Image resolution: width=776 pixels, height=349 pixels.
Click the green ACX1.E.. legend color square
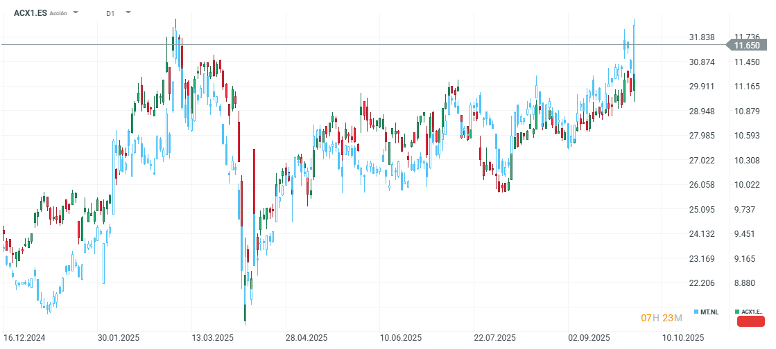(737, 312)
